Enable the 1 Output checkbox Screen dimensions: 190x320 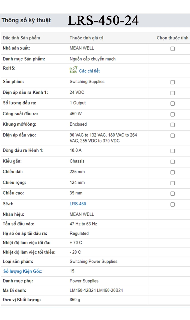pyautogui.click(x=172, y=103)
